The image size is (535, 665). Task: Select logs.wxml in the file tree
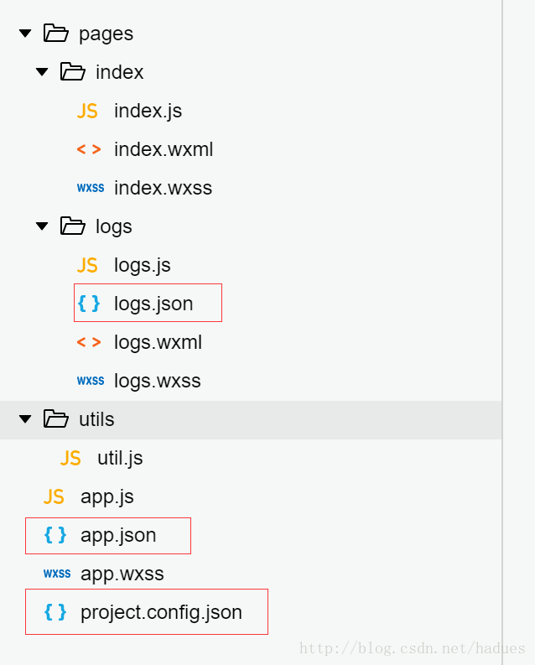pyautogui.click(x=158, y=342)
